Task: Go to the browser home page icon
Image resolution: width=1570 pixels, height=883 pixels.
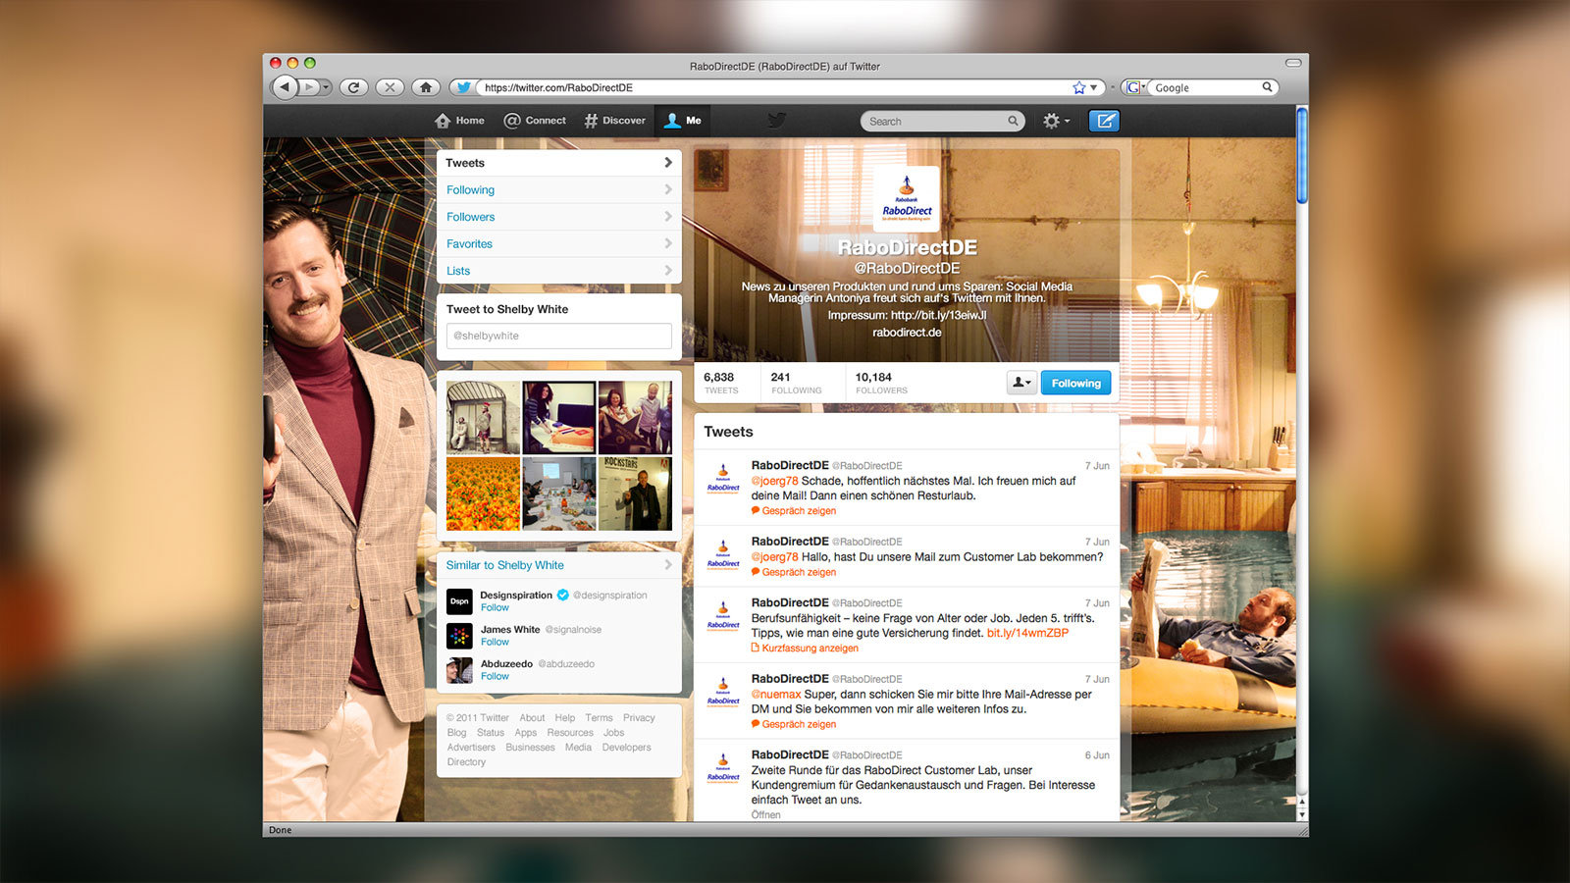Action: coord(426,87)
